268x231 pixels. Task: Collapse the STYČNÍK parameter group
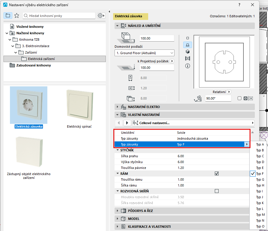click(117, 150)
